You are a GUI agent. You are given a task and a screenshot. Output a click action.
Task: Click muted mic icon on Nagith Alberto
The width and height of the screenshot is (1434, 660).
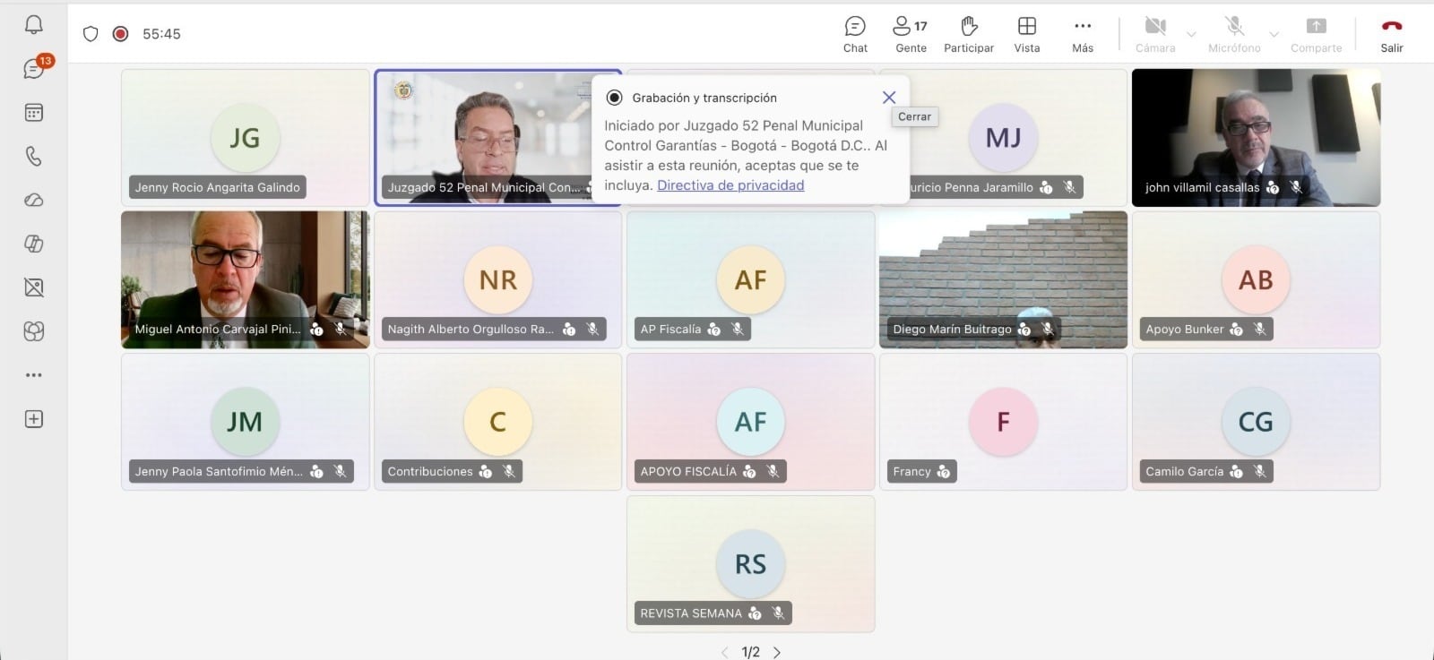[x=592, y=329]
